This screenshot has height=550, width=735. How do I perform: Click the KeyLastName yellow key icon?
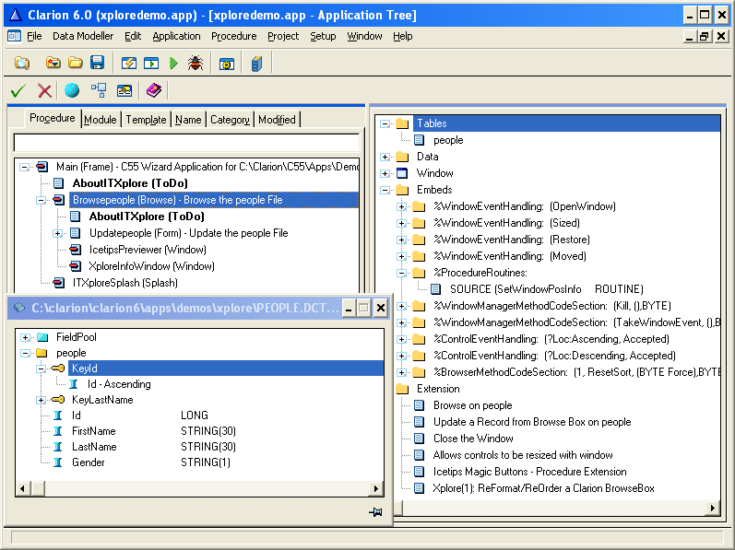click(x=58, y=400)
